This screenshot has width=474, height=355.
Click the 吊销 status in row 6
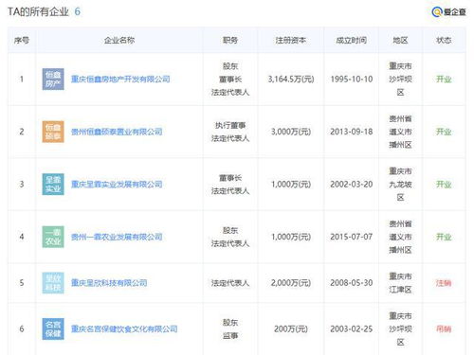(444, 328)
